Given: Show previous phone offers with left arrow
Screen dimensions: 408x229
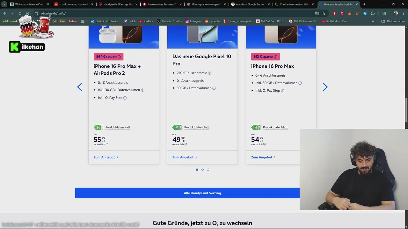Looking at the screenshot, I should pos(80,87).
